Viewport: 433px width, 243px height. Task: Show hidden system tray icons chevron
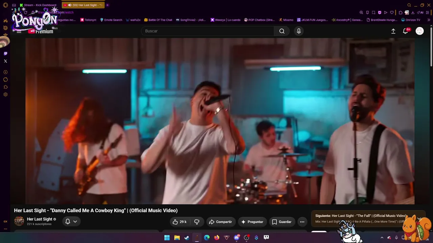click(x=382, y=238)
